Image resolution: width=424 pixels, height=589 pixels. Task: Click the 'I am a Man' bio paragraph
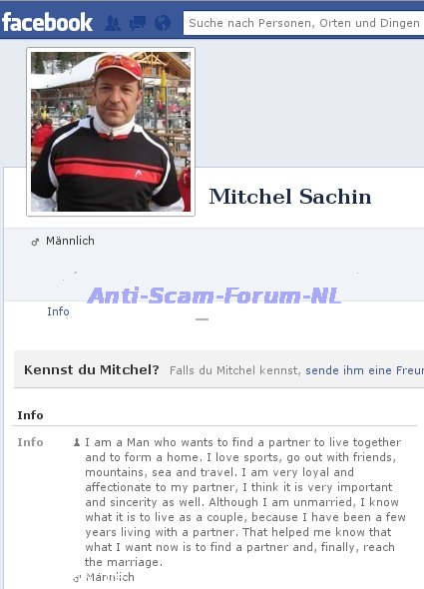pyautogui.click(x=245, y=502)
